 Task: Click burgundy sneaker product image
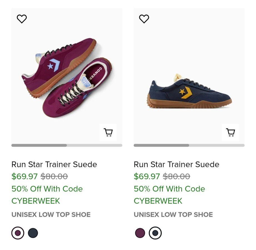pyautogui.click(x=67, y=78)
